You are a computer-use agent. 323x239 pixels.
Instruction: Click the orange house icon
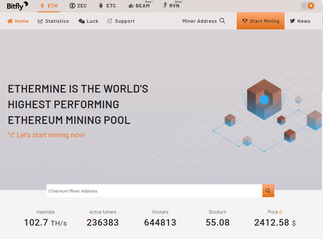click(10, 21)
